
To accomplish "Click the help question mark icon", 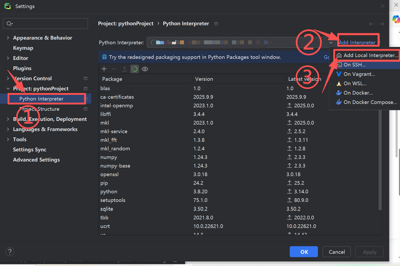I will click(x=10, y=252).
